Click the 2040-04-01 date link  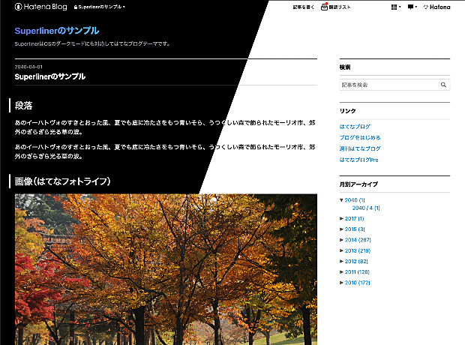[x=28, y=67]
